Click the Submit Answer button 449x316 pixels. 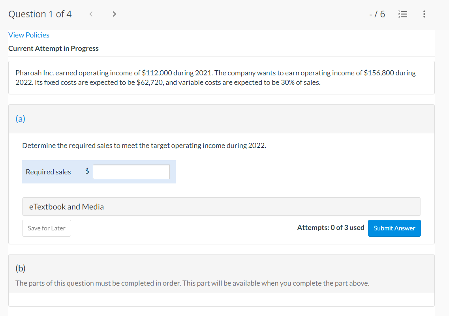395,228
